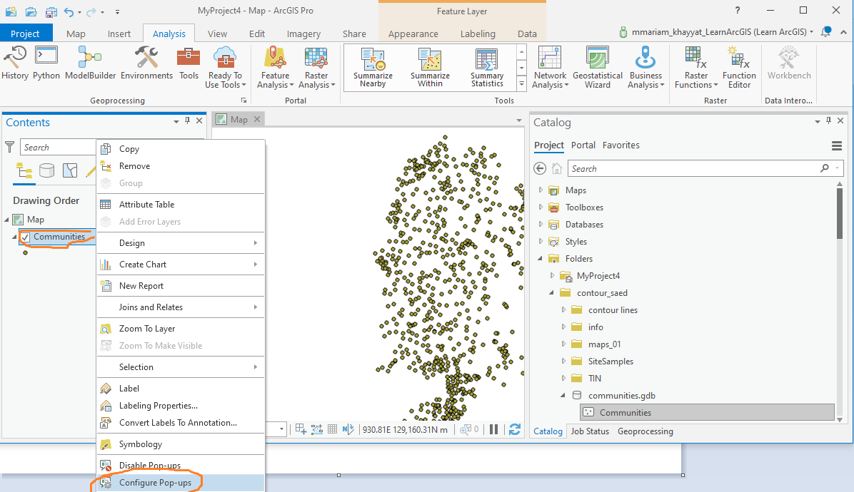Viewport: 854px width, 492px height.
Task: Open the Project tab
Action: [x=25, y=34]
